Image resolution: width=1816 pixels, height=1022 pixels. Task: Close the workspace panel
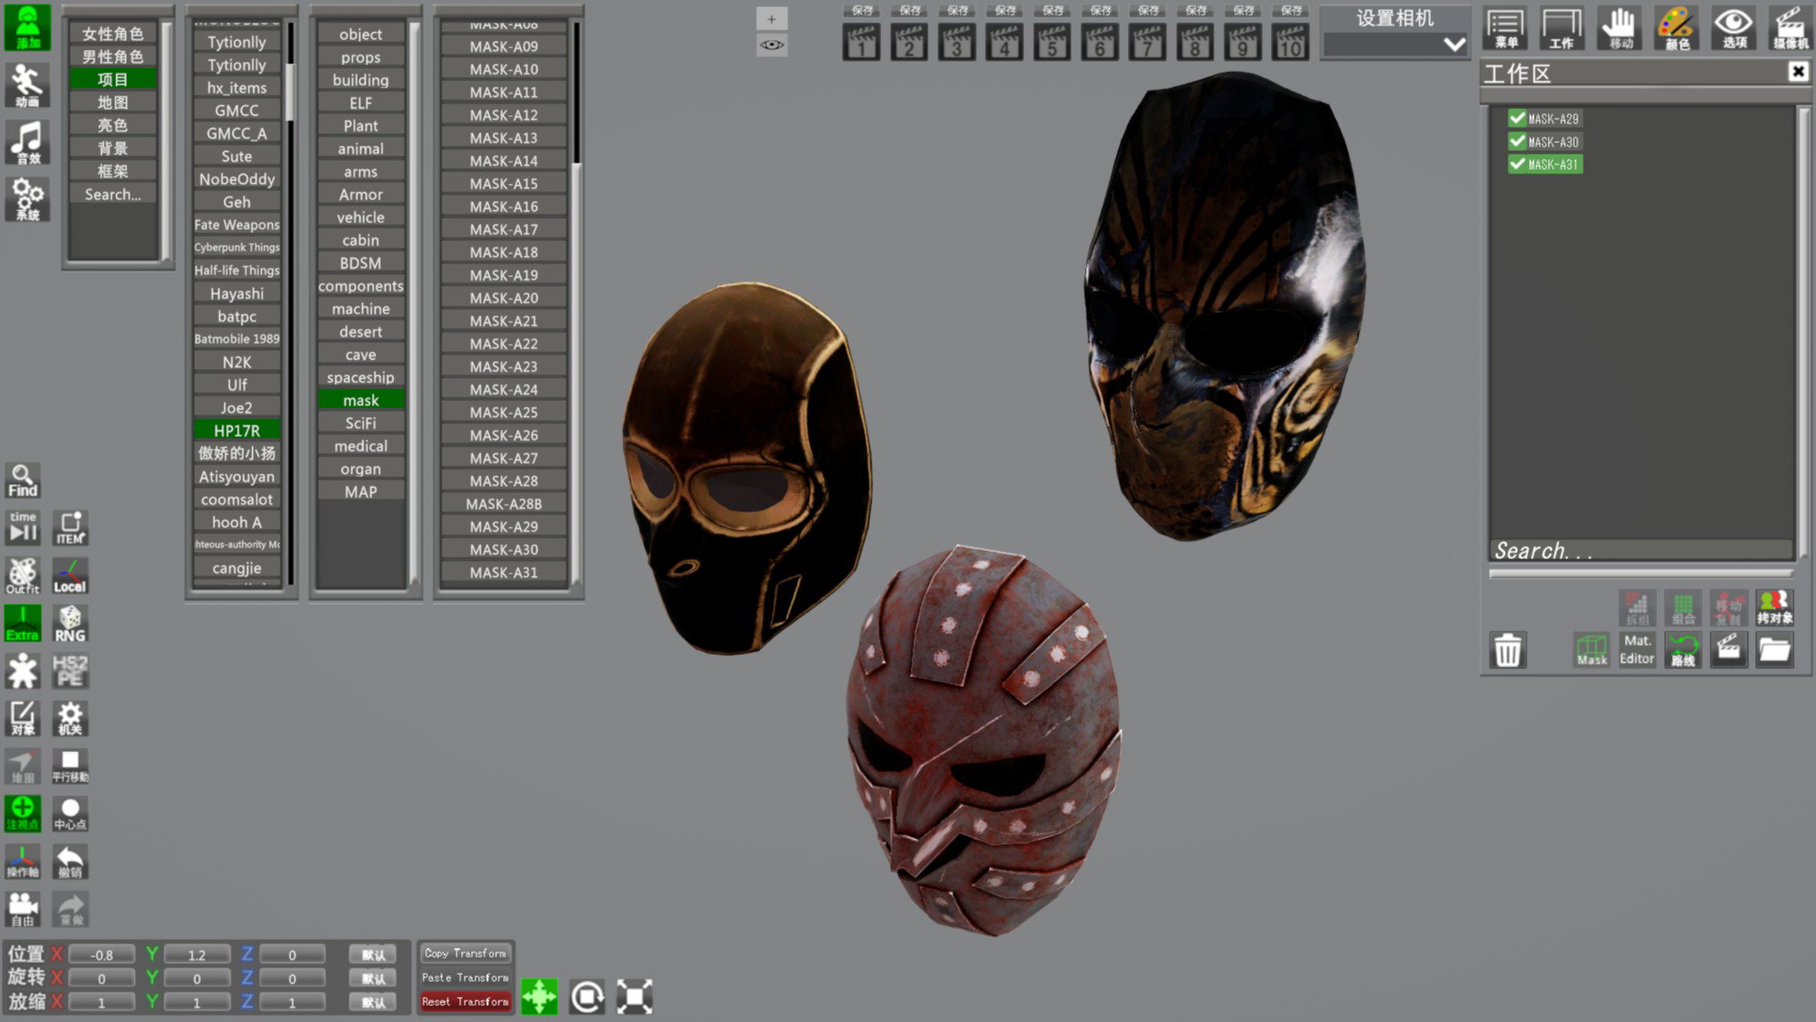click(1798, 72)
